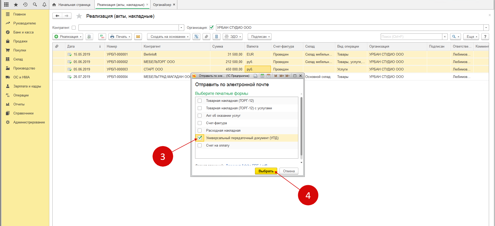
Task: Clear the search field with x icon
Action: click(445, 37)
